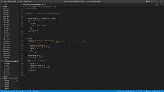Open the Terminal menu

click(26, 1)
